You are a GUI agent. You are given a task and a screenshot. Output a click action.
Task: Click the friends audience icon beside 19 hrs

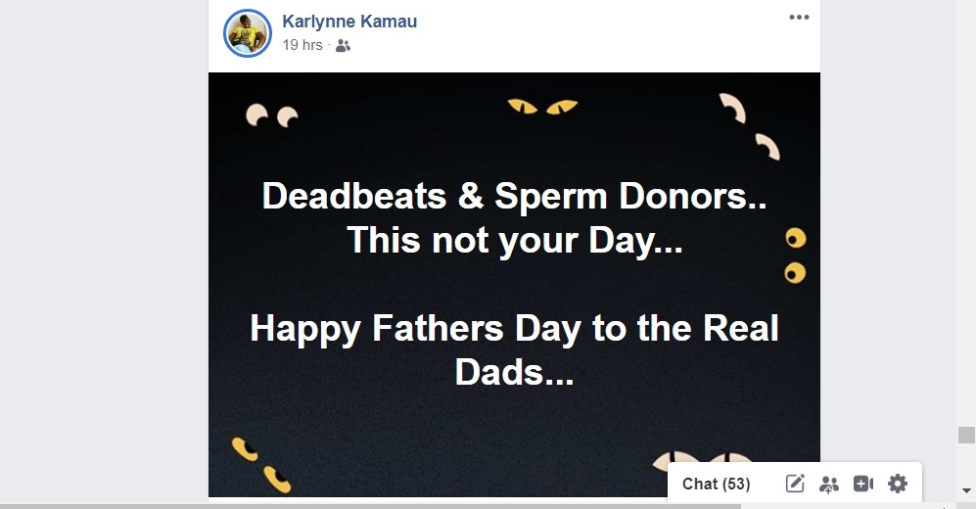coord(343,45)
